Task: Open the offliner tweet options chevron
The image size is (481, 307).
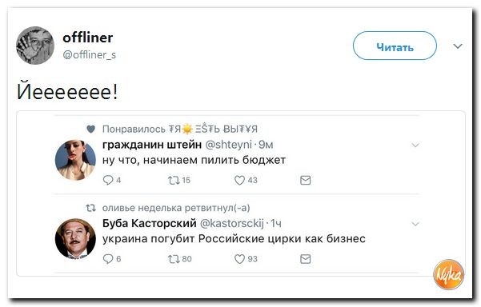Action: point(458,46)
